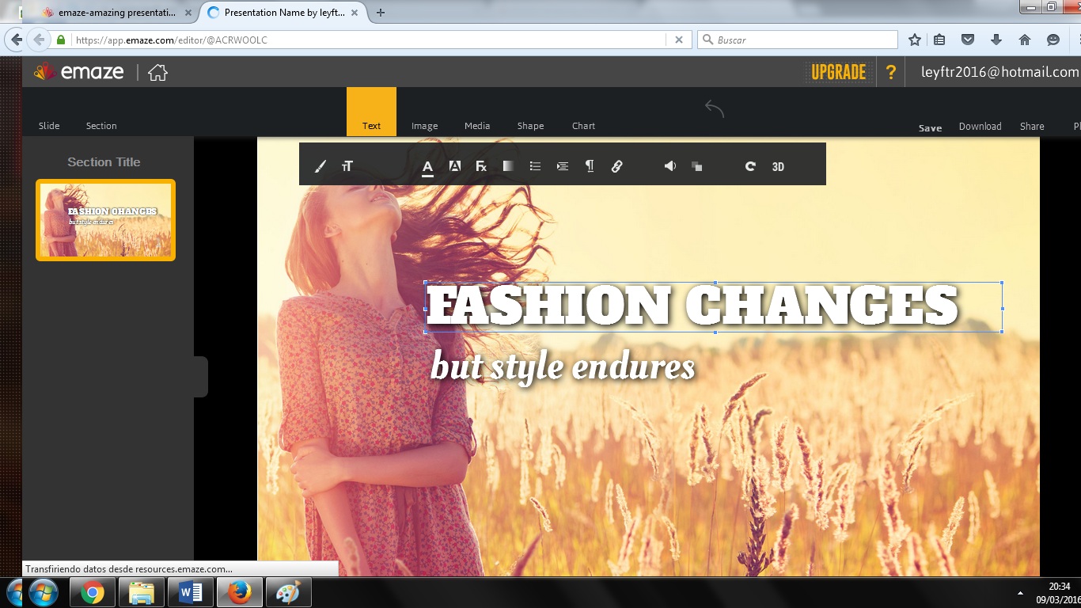This screenshot has height=608, width=1081.
Task: Open the 3D effect tool
Action: [778, 166]
